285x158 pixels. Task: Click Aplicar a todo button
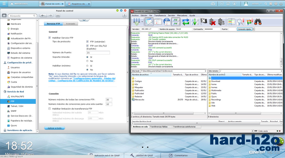pyautogui.click(x=54, y=128)
